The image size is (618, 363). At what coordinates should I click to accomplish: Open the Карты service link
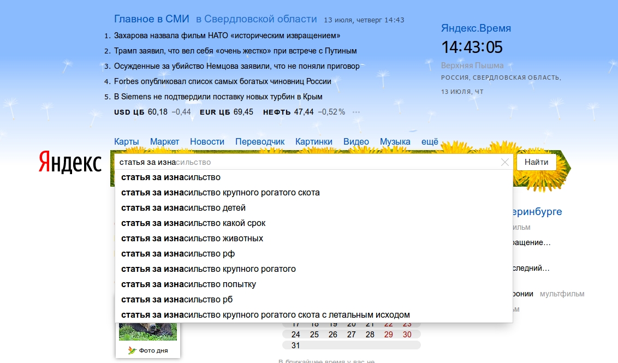(x=127, y=141)
